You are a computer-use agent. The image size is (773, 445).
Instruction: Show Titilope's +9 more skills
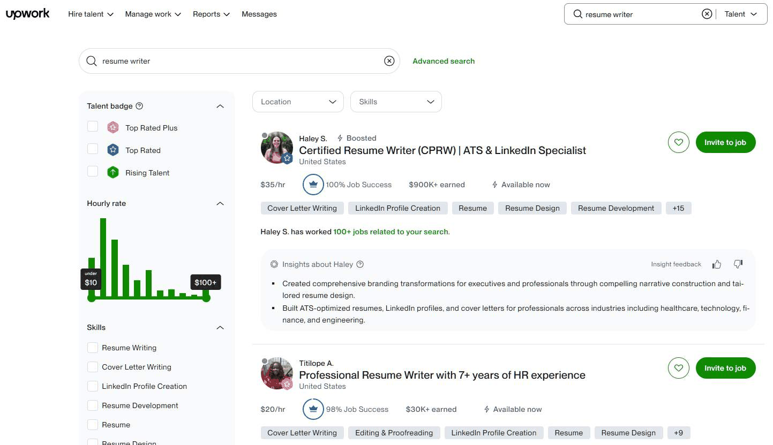(678, 433)
